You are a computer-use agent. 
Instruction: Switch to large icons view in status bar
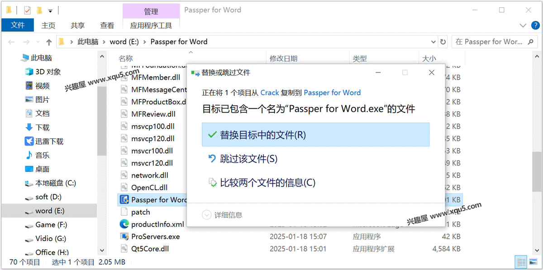point(533,262)
